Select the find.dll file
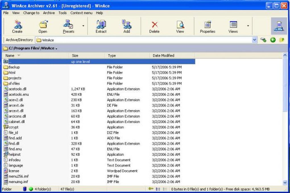Screen dimensions: 290x193 pos(99,144)
